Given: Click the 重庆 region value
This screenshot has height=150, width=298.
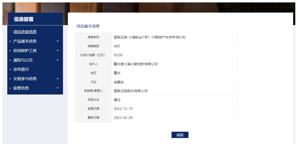Looking at the screenshot, I should click(x=117, y=73).
